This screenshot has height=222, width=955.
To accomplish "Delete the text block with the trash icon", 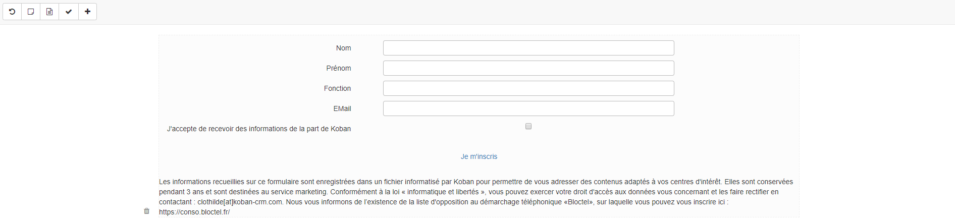I will pos(147,211).
